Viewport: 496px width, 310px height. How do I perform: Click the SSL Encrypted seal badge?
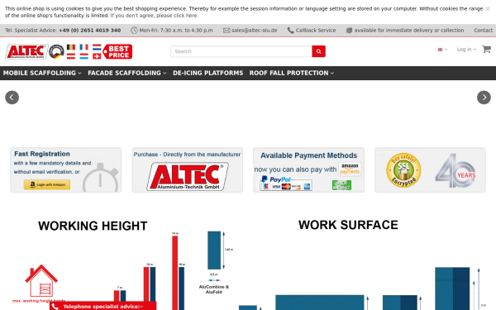pyautogui.click(x=403, y=170)
